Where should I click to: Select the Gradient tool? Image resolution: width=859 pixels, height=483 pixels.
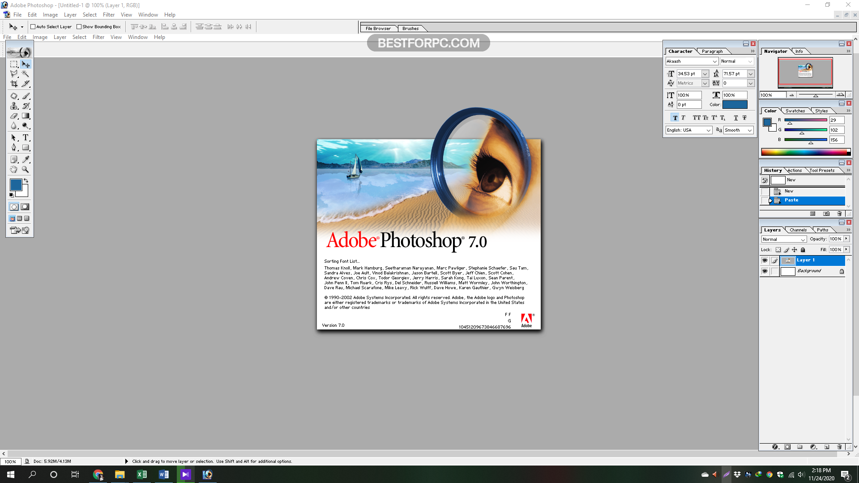(26, 115)
